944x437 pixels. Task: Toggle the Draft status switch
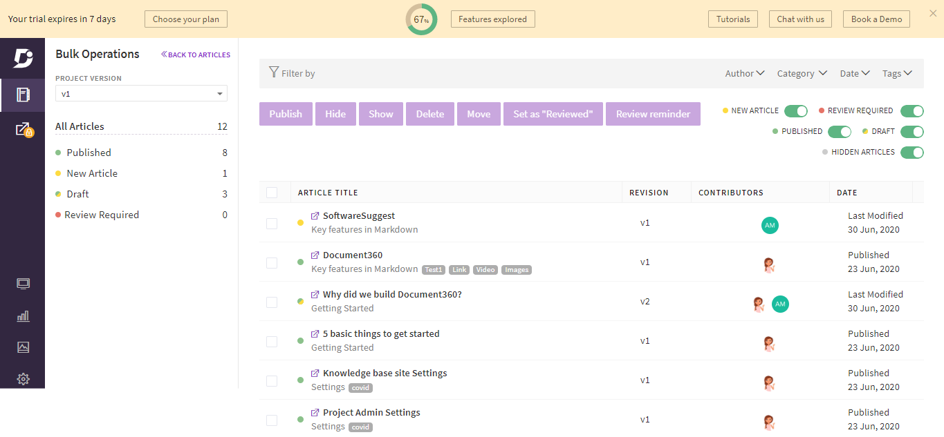pos(912,132)
